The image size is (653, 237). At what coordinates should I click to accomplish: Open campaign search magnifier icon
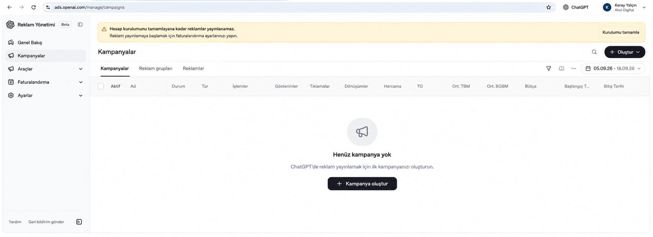(x=594, y=52)
